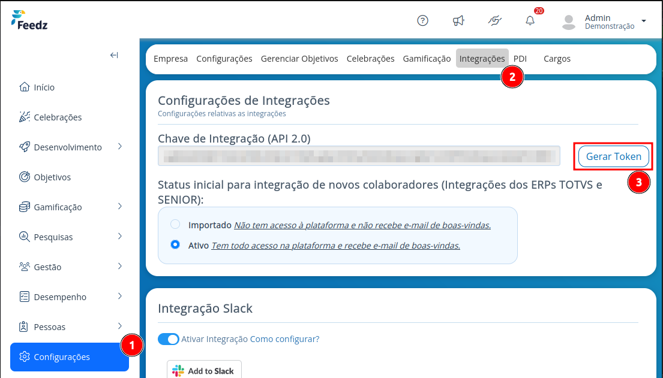Expand the Pessoas submenu chevron

point(119,326)
